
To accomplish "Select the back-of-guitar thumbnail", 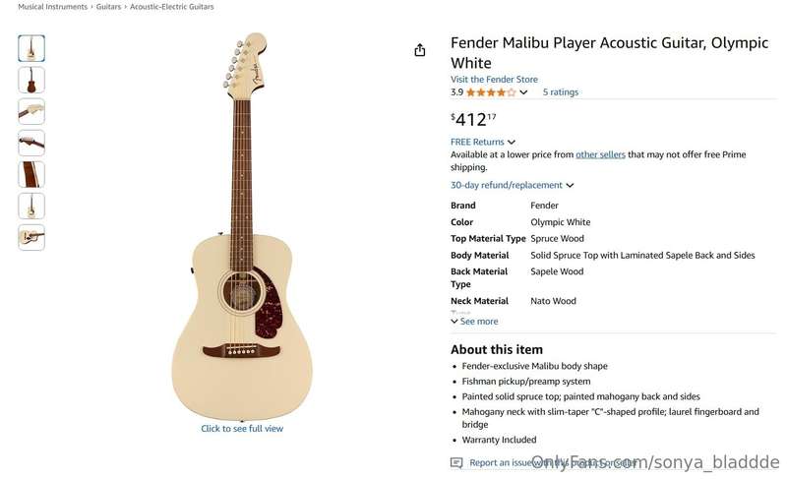I will coord(31,80).
